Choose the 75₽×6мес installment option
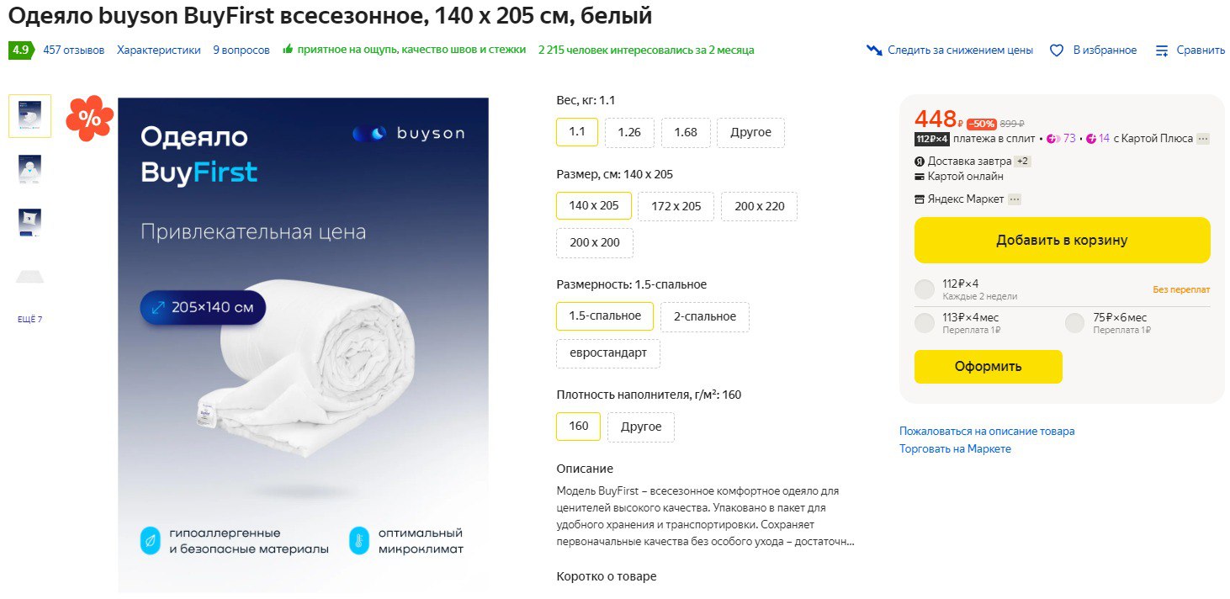The width and height of the screenshot is (1230, 599). pos(1074,323)
